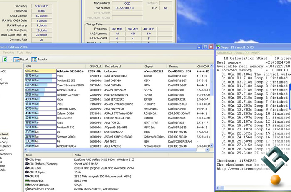291x192 pixels.
Task: Click the Super PI title bar icon
Action: point(218,47)
